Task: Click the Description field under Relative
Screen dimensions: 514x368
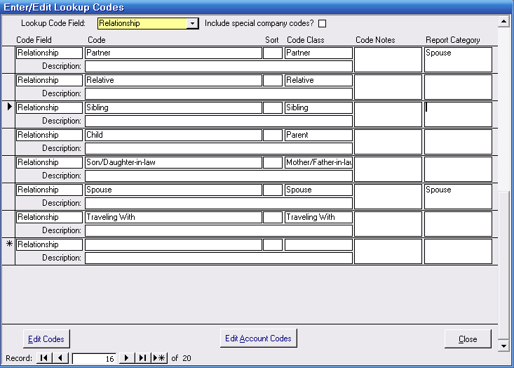Action: click(x=218, y=93)
